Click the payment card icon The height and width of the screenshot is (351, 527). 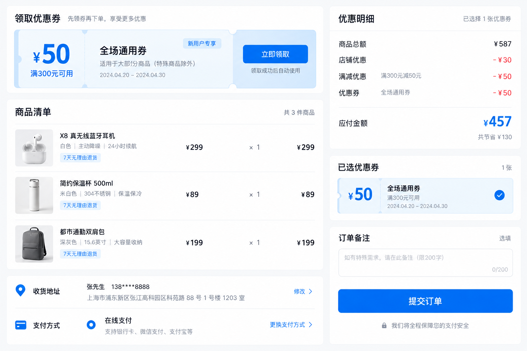click(x=21, y=325)
